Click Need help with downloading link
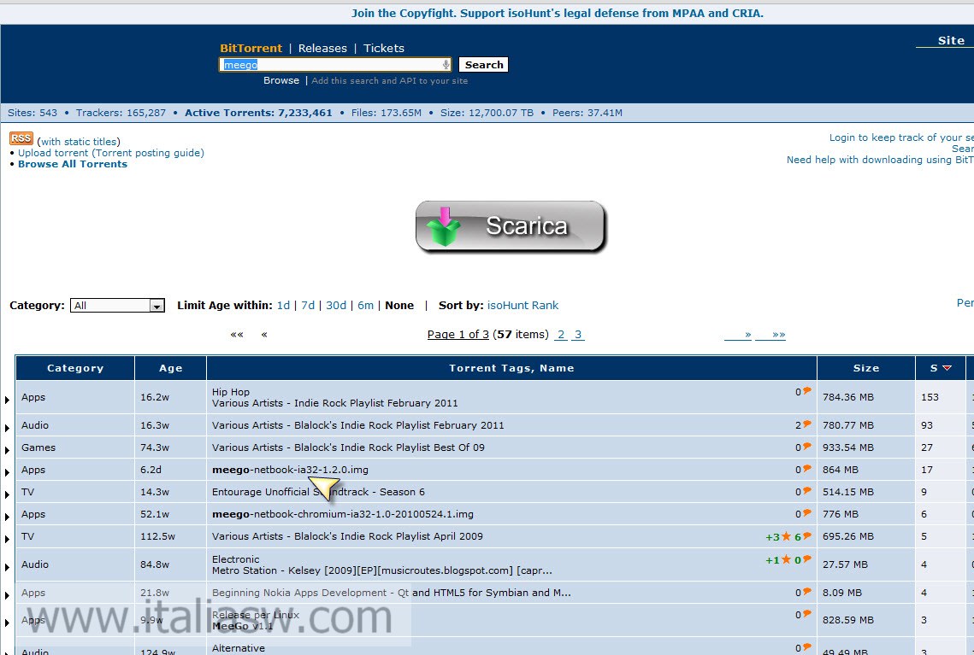This screenshot has width=974, height=655. coord(880,160)
